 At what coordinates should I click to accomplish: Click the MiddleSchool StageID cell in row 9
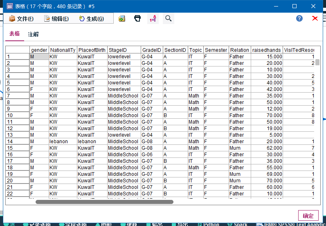pyautogui.click(x=124, y=109)
